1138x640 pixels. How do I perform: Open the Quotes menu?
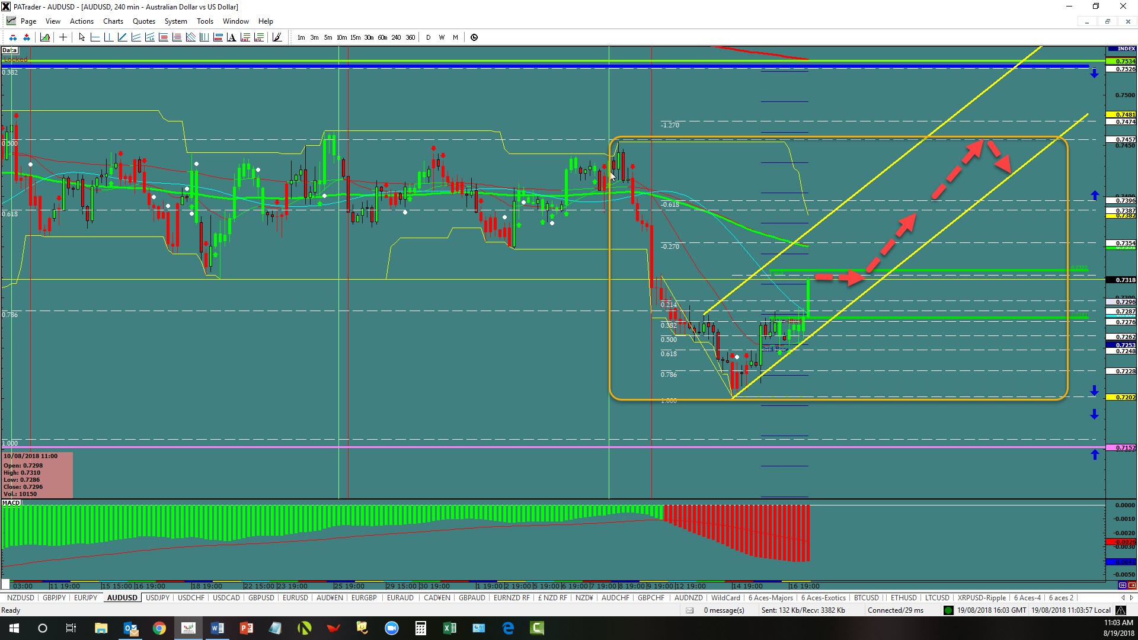(144, 21)
